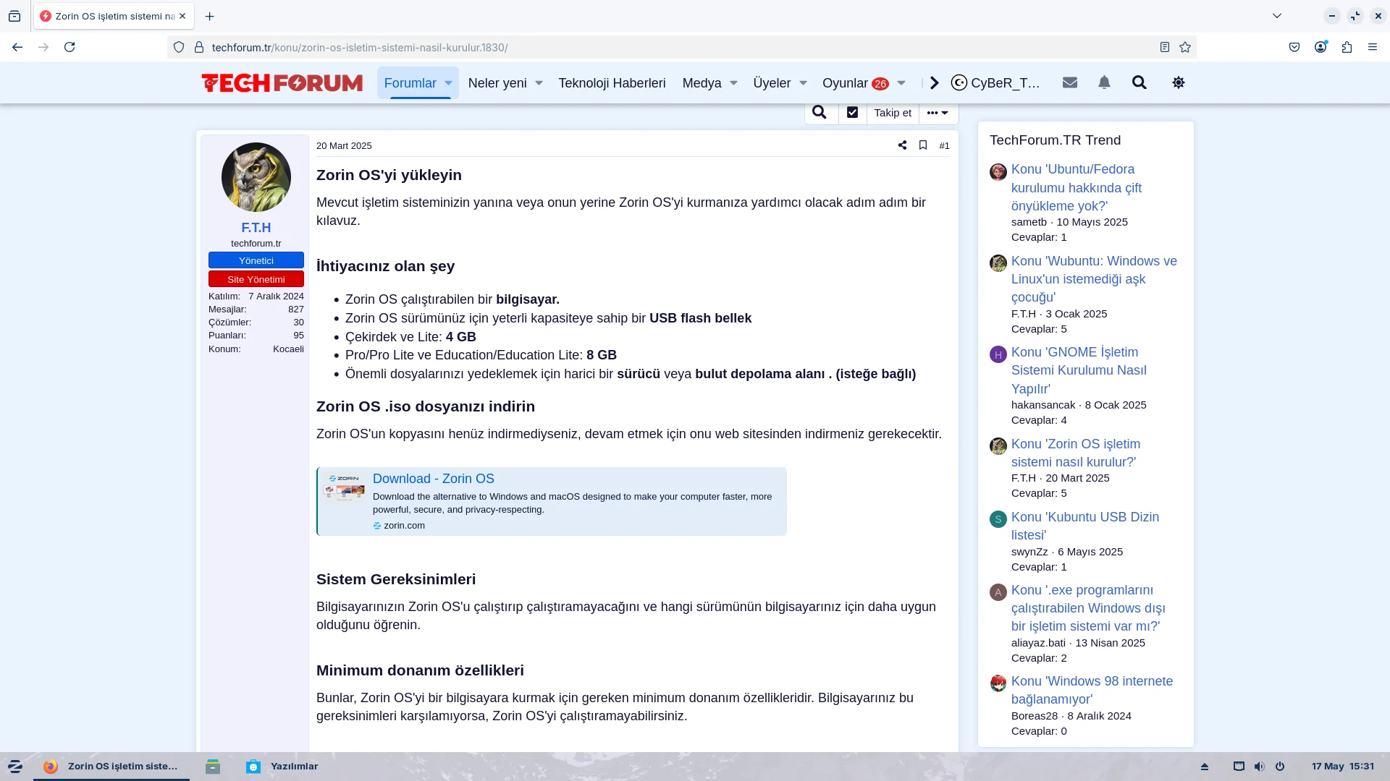Click the URL address bar

(x=681, y=47)
